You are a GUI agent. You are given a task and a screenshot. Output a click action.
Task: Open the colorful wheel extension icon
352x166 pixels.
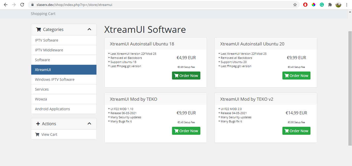point(314,5)
